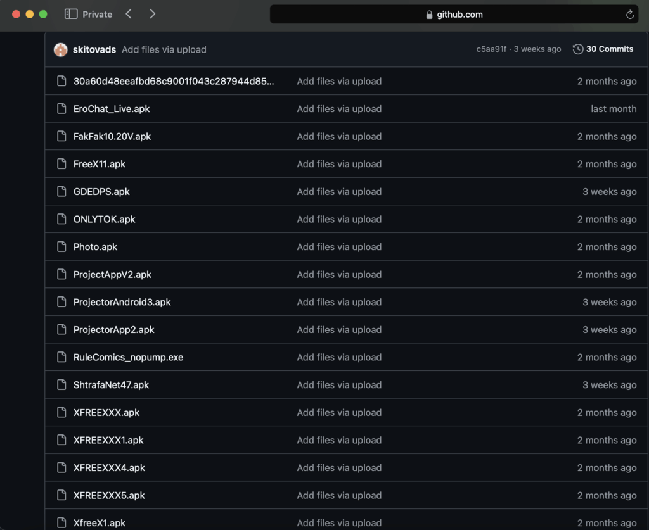Click the Safari sidebar toggle icon
The width and height of the screenshot is (649, 530).
coord(71,14)
